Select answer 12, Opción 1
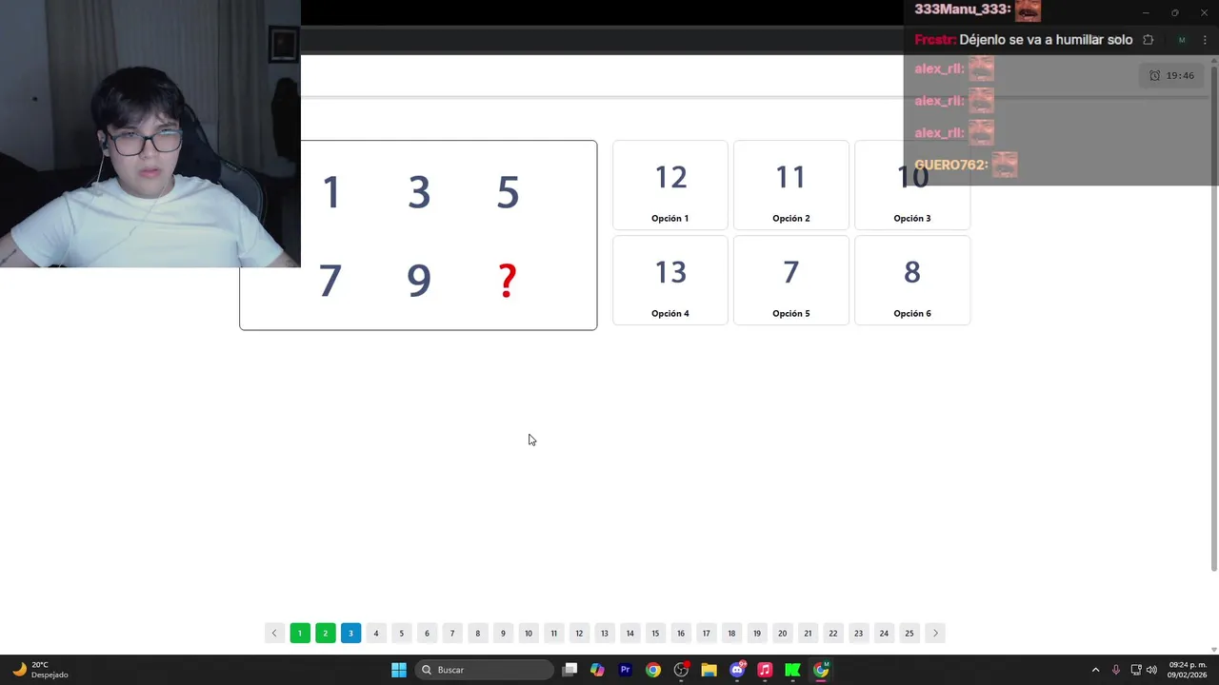The image size is (1219, 685). (670, 186)
